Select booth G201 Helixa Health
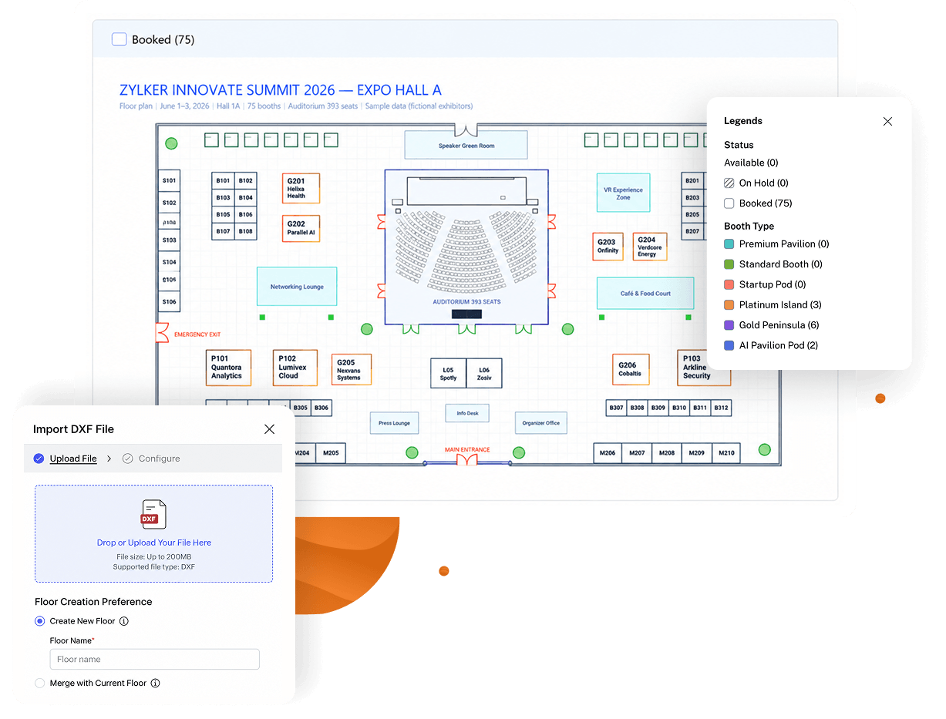Viewport: 946px width, 719px height. click(301, 189)
